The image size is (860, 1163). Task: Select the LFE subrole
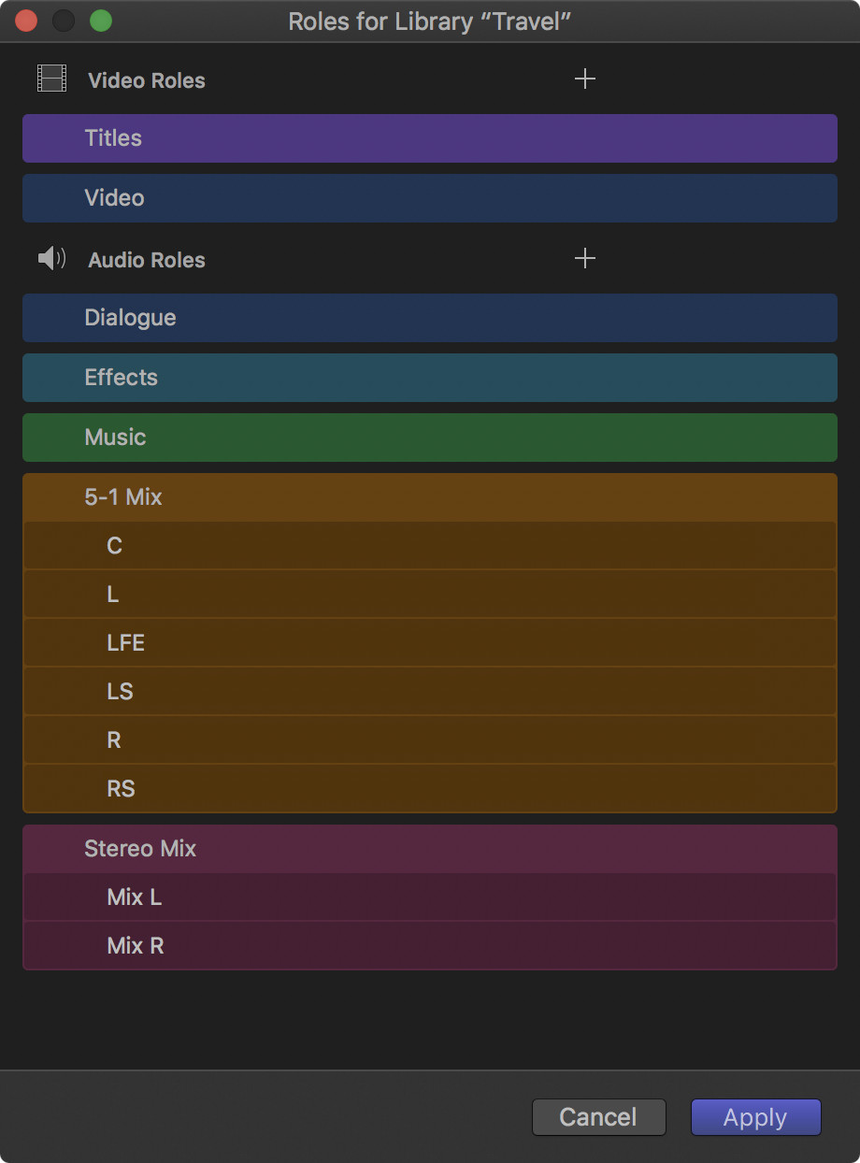(x=430, y=642)
